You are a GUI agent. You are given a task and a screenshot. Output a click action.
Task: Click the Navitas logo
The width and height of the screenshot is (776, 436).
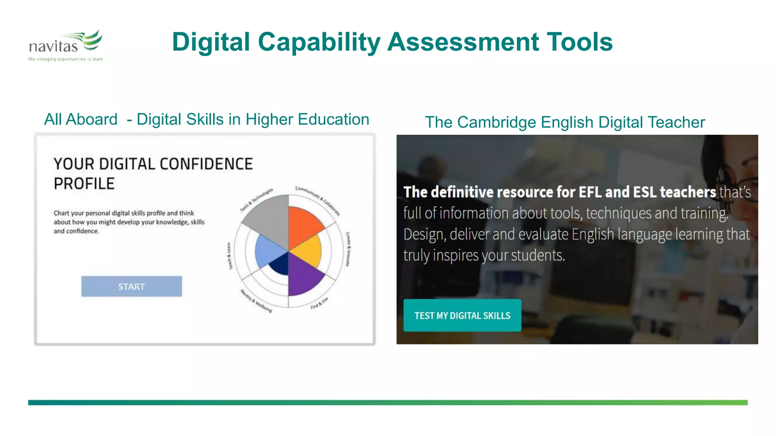click(x=66, y=46)
